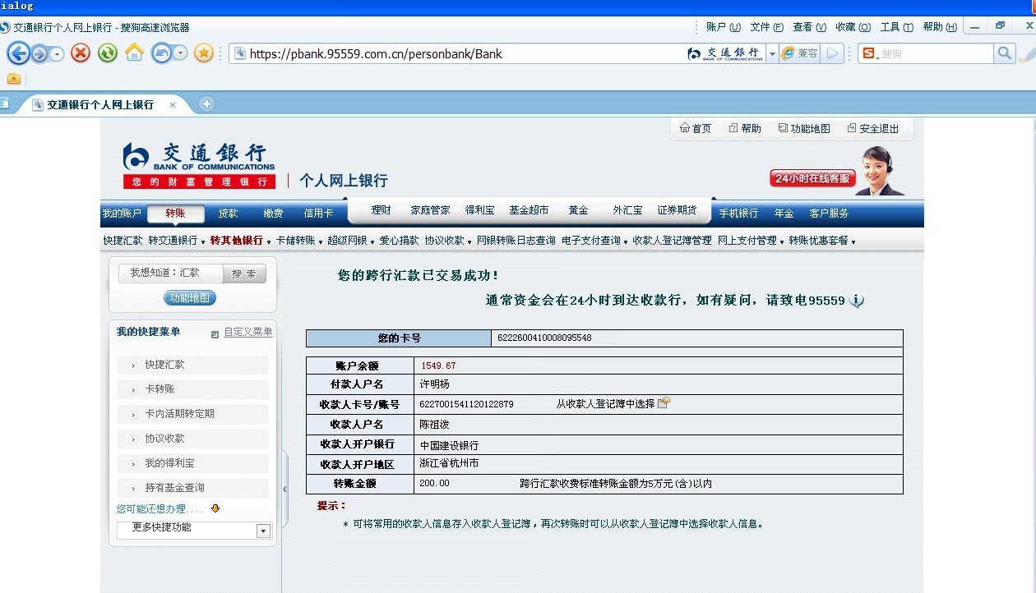The image size is (1036, 593).
Task: 切换快捷菜单的自定义菜单
Action: tap(248, 331)
